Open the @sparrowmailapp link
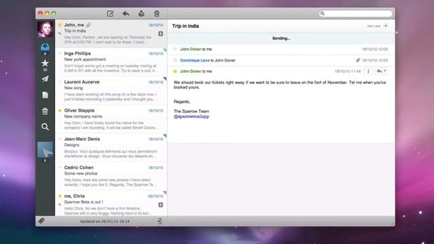Viewport: 434px width, 244px height. (x=191, y=117)
